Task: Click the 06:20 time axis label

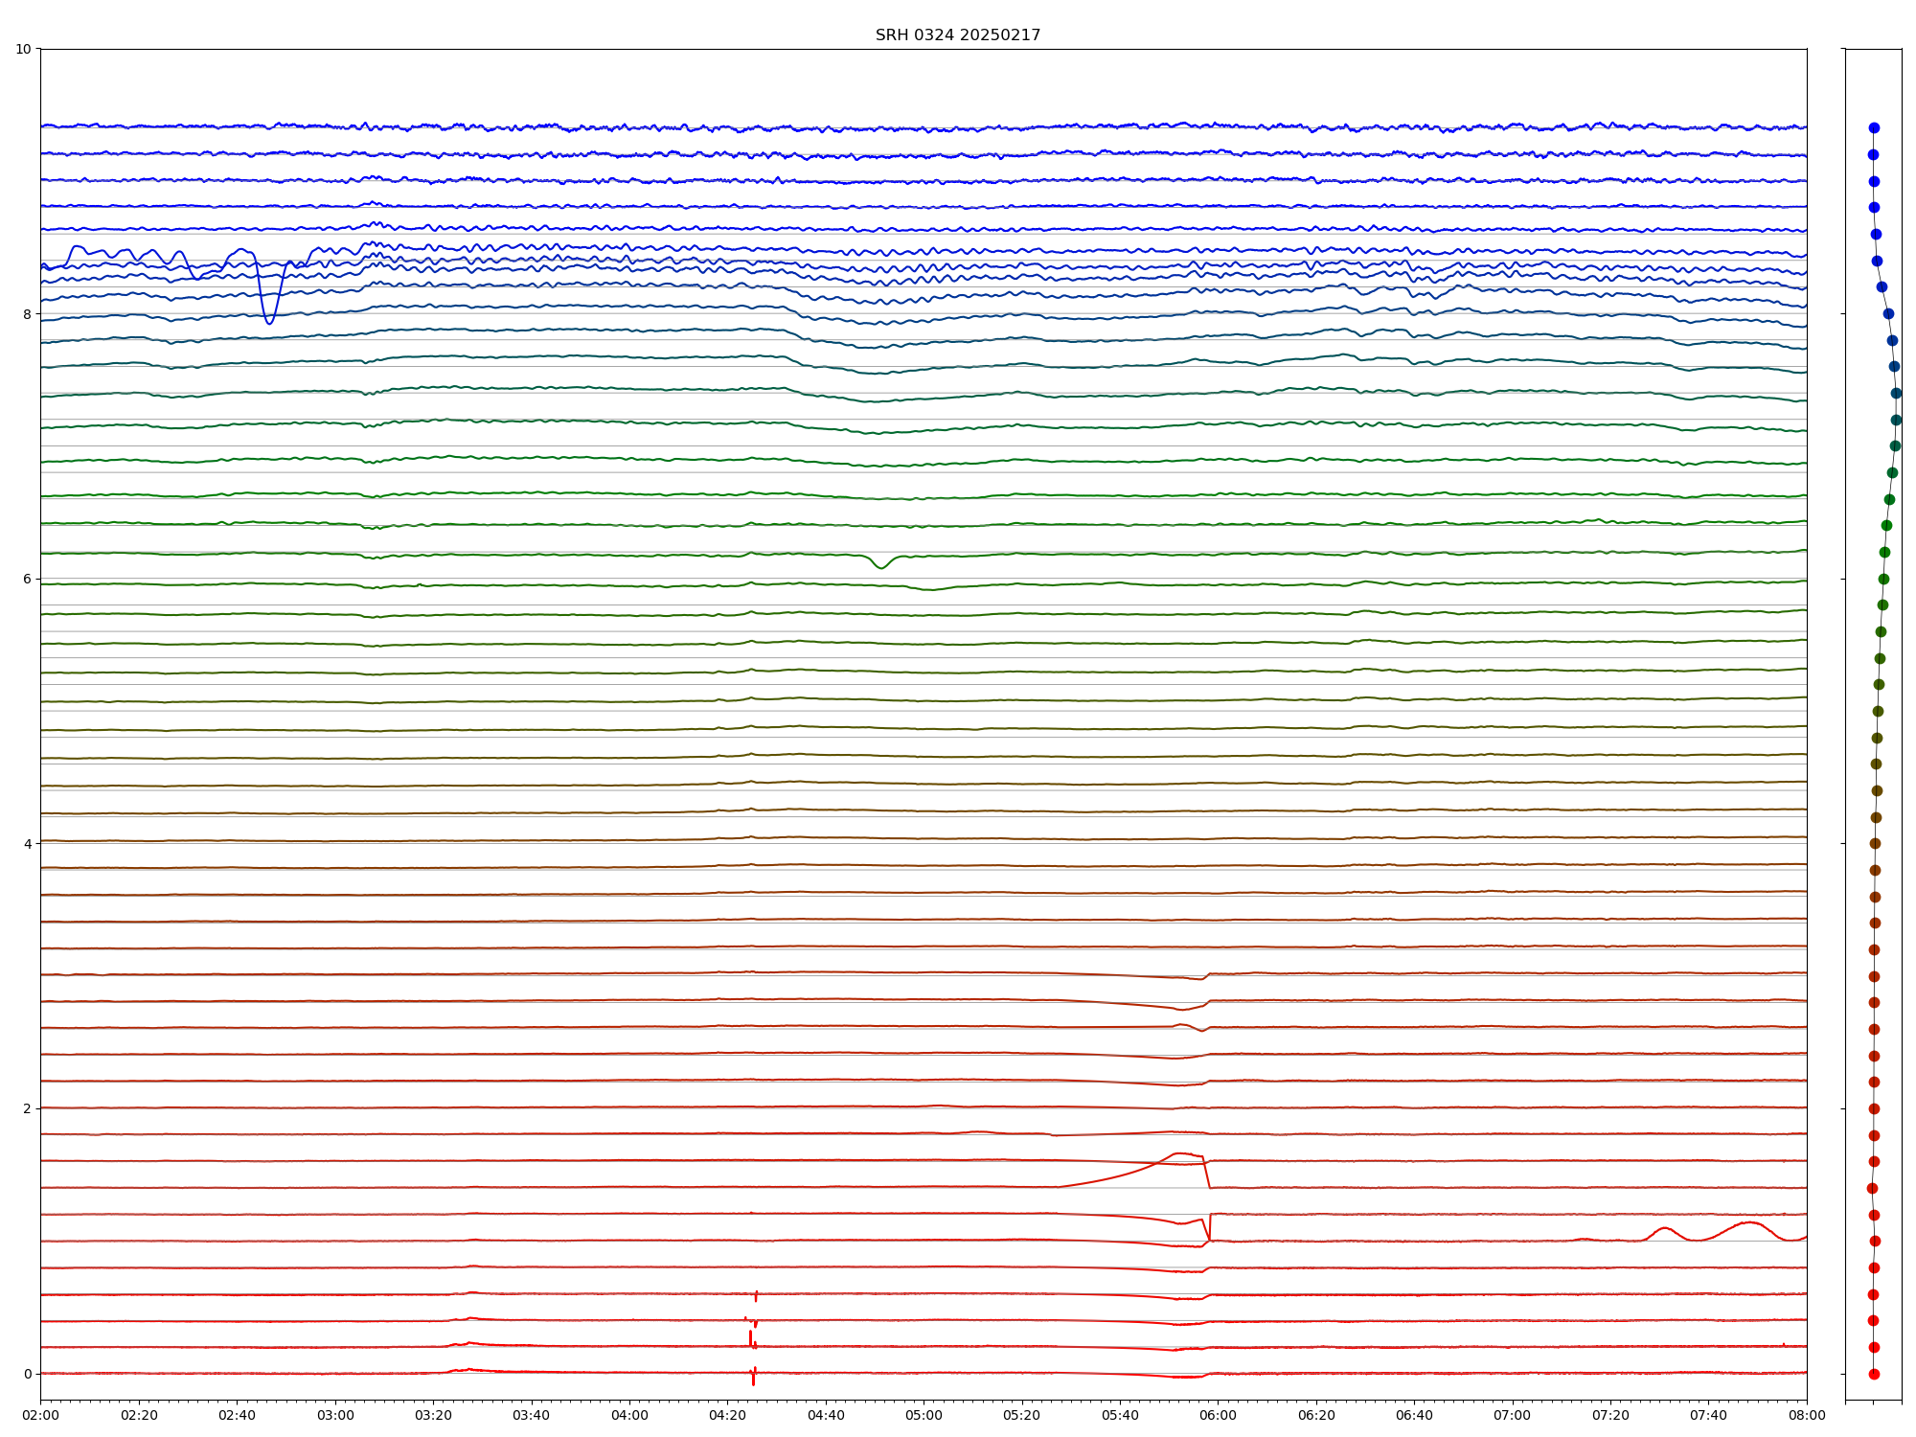Action: (1316, 1415)
